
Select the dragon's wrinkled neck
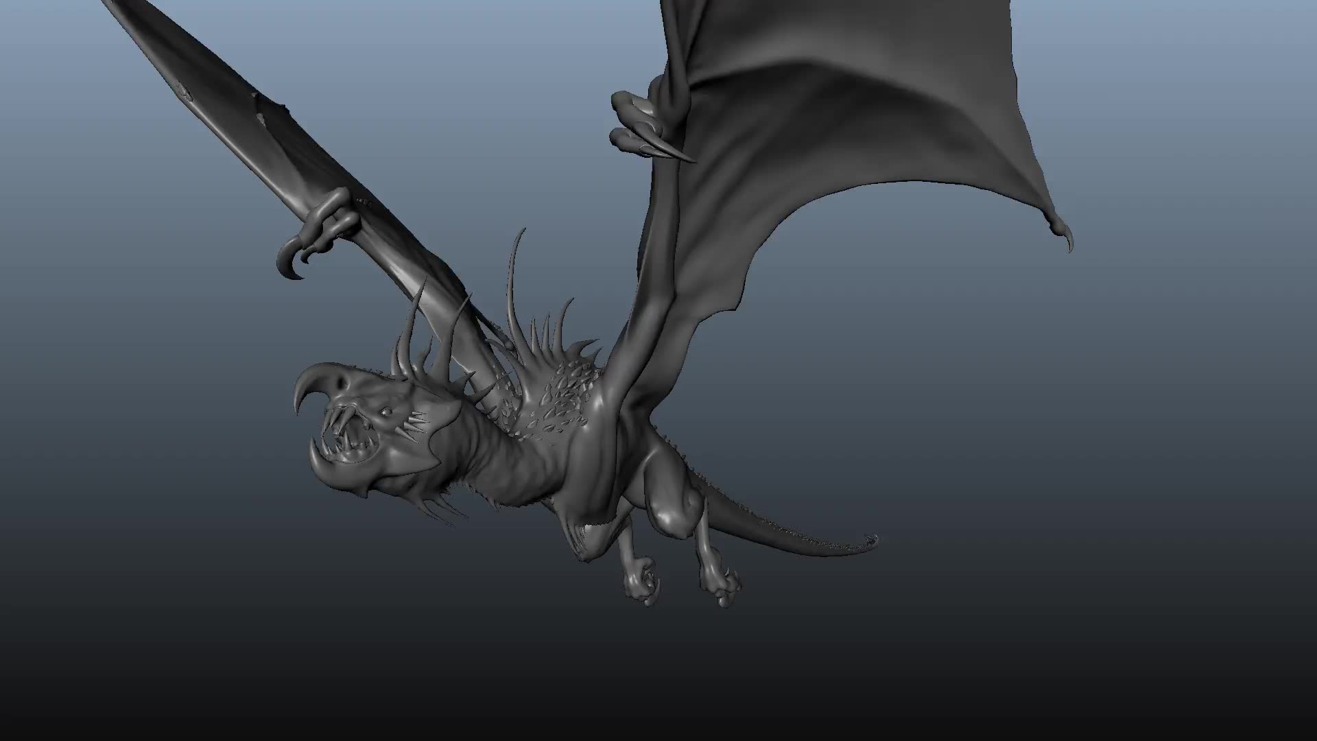508,460
